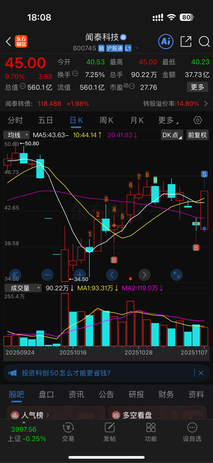Expand stock switcher triangle beside L1

click(137, 49)
